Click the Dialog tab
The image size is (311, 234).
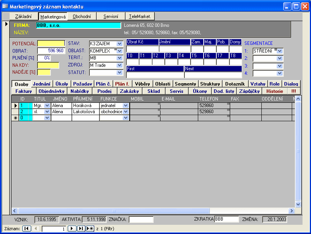click(291, 84)
